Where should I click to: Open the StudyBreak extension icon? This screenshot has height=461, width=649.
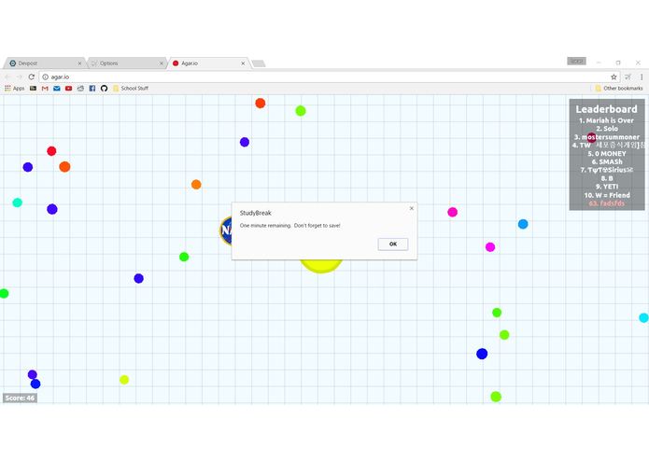coord(628,77)
